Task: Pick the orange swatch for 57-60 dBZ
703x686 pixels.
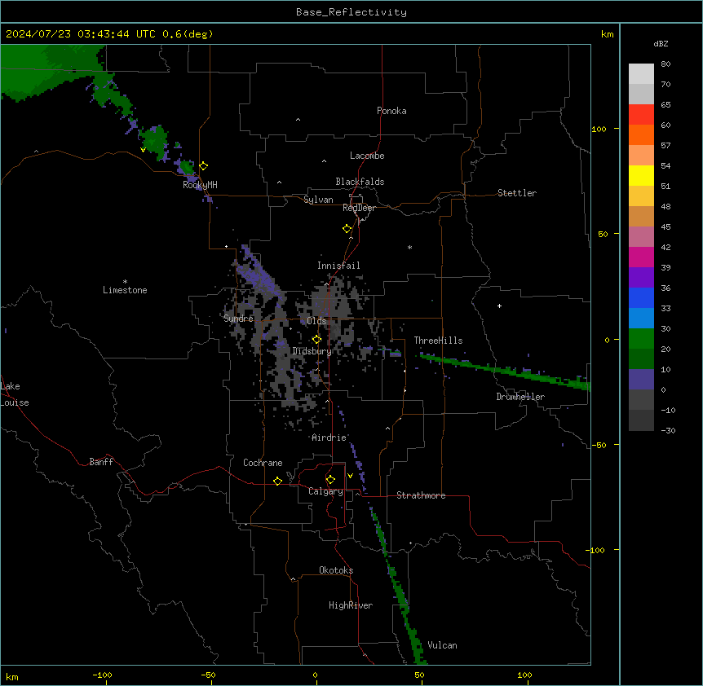Action: pos(641,134)
